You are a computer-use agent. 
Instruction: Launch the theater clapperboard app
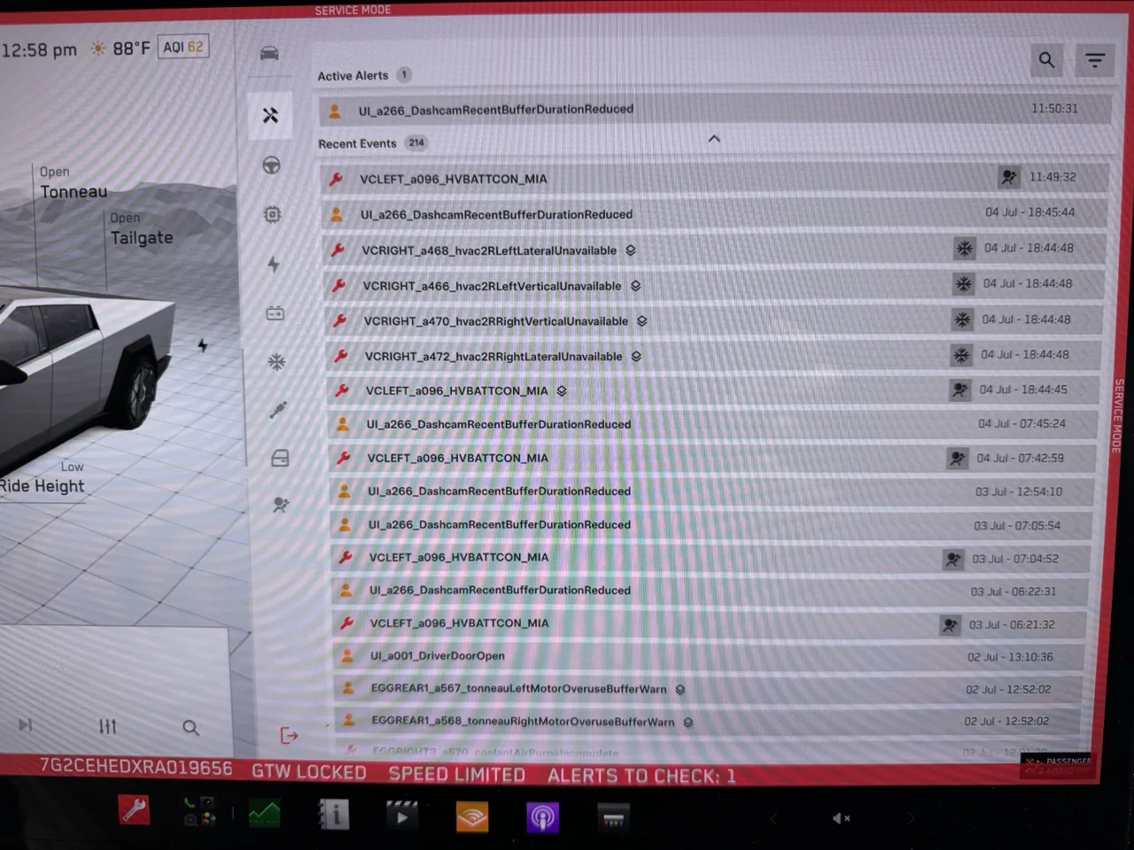point(402,815)
